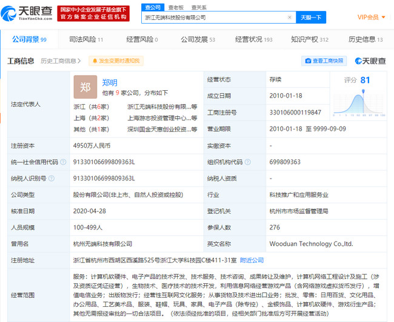
Task: Select the registered capital value 4950万人民币
Action: [x=92, y=146]
